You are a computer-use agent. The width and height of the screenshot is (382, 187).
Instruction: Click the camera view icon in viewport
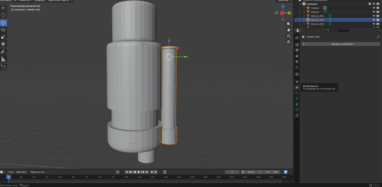[x=289, y=36]
